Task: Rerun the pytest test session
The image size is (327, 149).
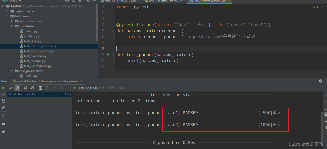Action: coord(3,88)
